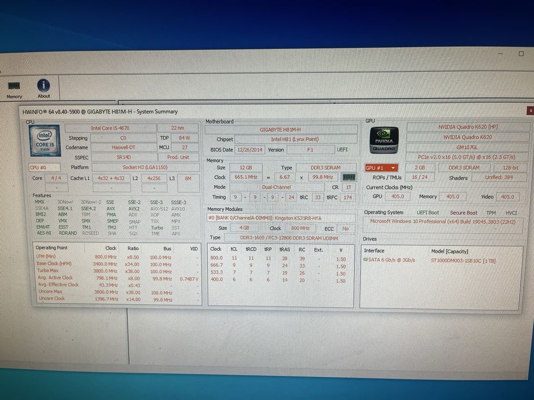
Task: Click Socket H3 (LGA1150) platform field
Action: tap(145, 167)
